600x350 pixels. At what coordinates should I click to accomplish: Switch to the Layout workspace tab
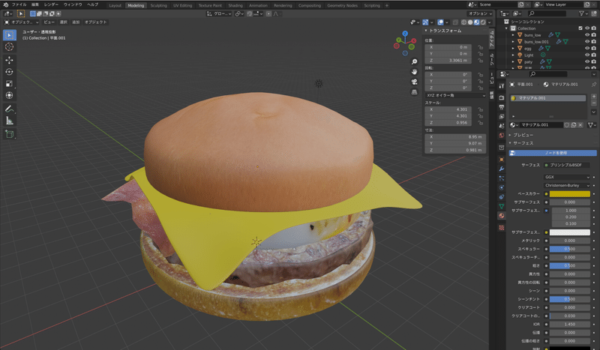click(x=115, y=5)
